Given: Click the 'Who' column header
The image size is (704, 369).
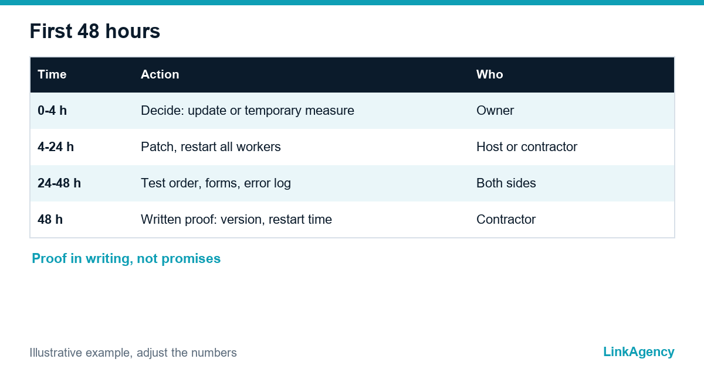Looking at the screenshot, I should point(490,74).
